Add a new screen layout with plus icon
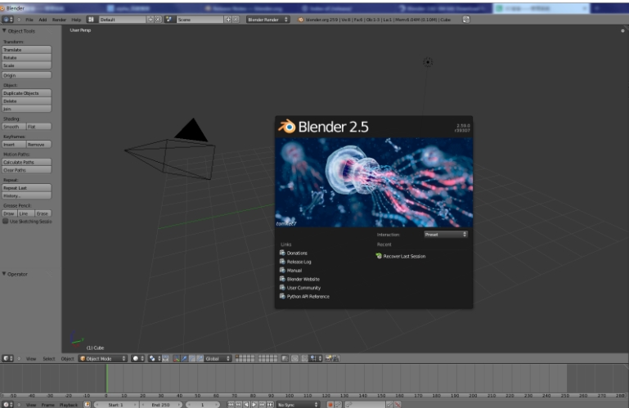The height and width of the screenshot is (408, 629). click(x=151, y=20)
